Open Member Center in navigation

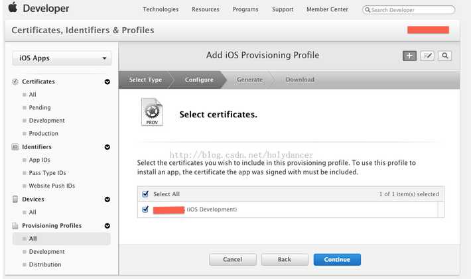[x=328, y=9]
